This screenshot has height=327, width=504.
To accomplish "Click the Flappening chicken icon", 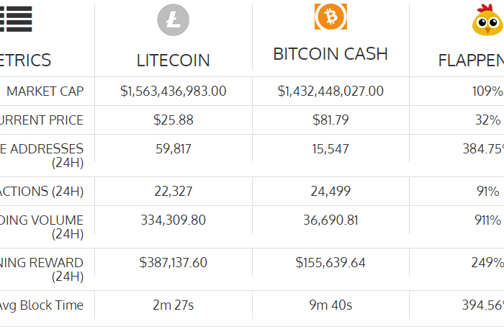I will coord(487,20).
